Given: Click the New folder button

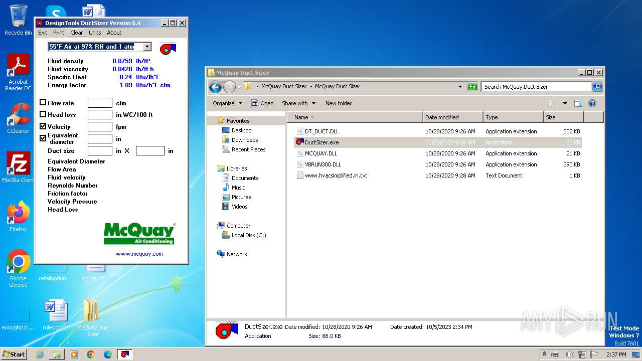Looking at the screenshot, I should click(x=339, y=103).
